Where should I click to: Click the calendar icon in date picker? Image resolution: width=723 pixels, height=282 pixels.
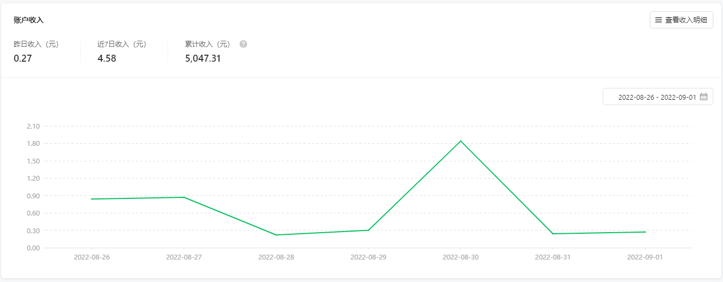(x=704, y=97)
